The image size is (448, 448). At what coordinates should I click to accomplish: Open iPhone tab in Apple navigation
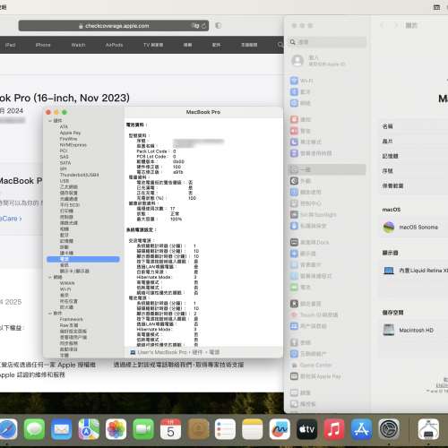point(43,45)
